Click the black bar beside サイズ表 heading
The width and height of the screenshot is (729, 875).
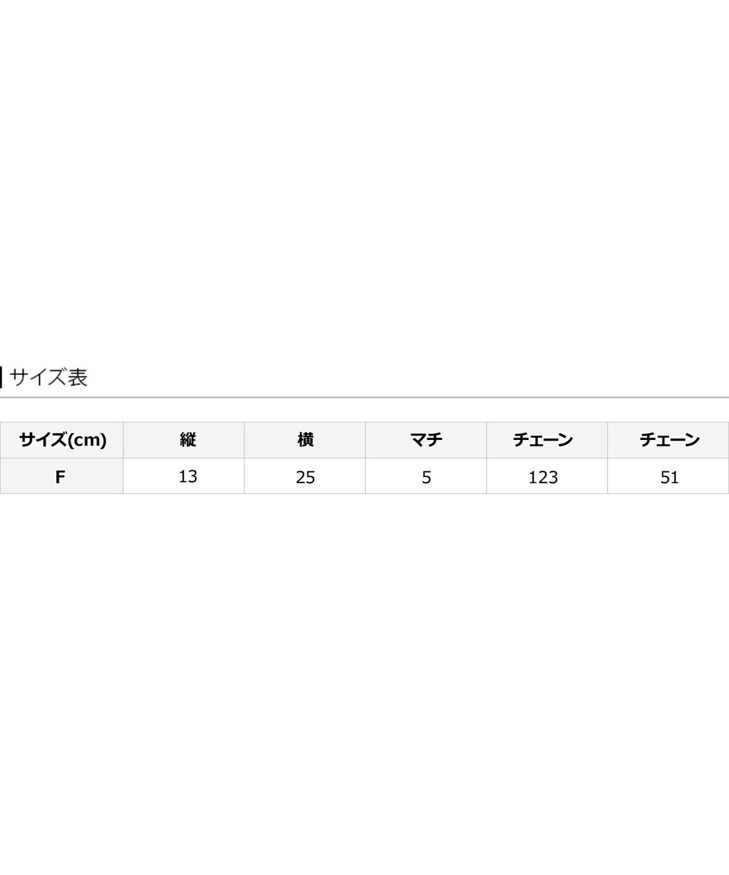1,377
